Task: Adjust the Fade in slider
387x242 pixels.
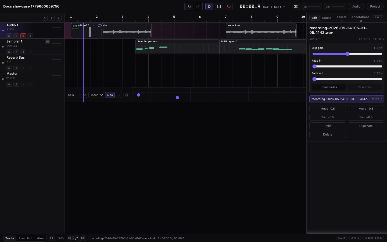Action: click(x=347, y=66)
